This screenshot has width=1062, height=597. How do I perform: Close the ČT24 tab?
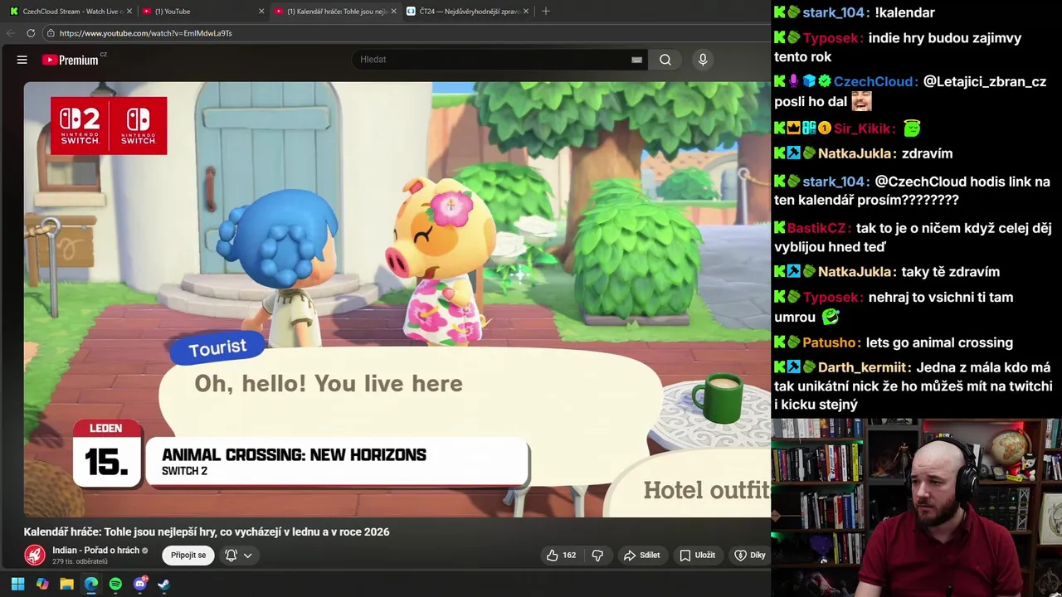526,12
